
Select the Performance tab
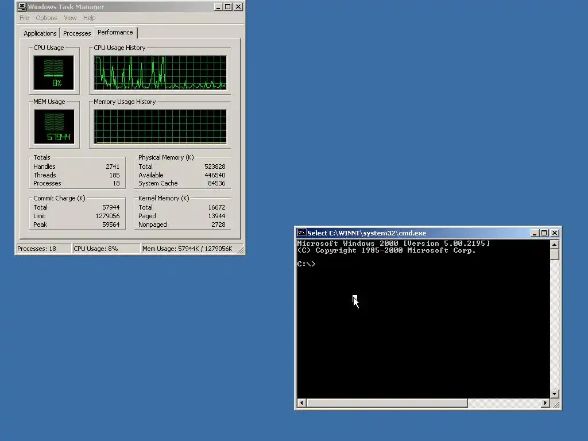pos(115,32)
